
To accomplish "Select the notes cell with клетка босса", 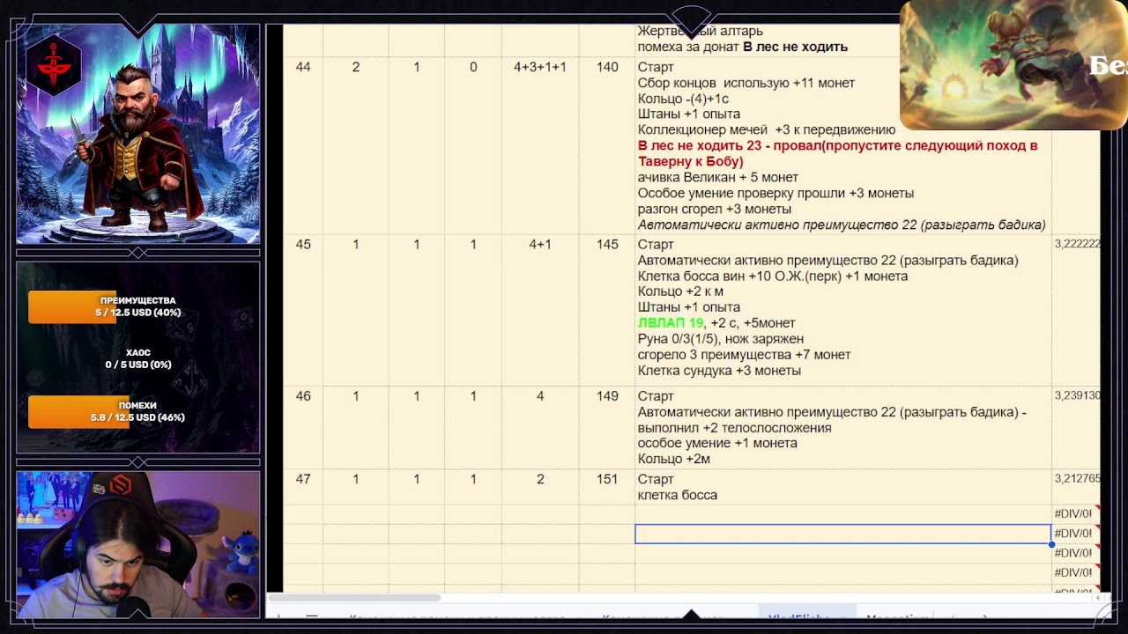I will (843, 486).
